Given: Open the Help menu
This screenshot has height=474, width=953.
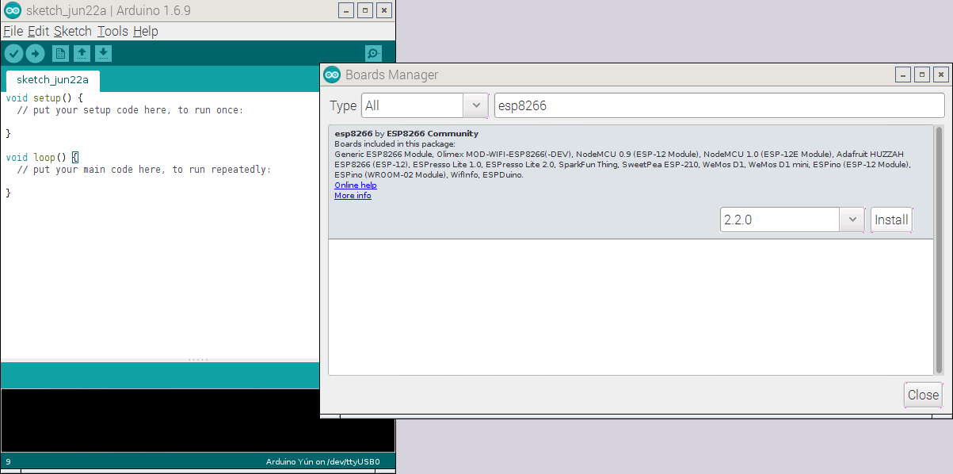Looking at the screenshot, I should pyautogui.click(x=146, y=31).
